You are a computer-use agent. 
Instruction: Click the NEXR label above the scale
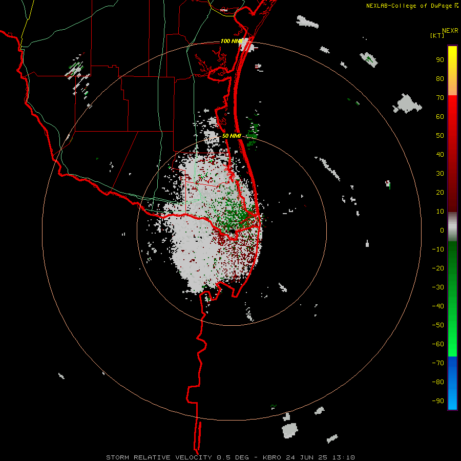point(450,31)
